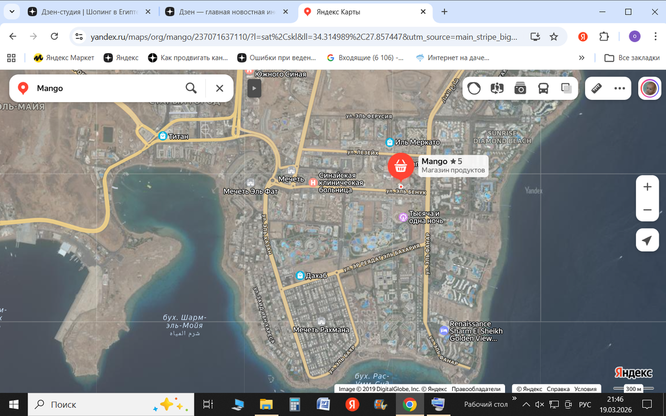Open apps grid in bookmarks bar
Viewport: 666px width, 416px height.
click(x=11, y=58)
